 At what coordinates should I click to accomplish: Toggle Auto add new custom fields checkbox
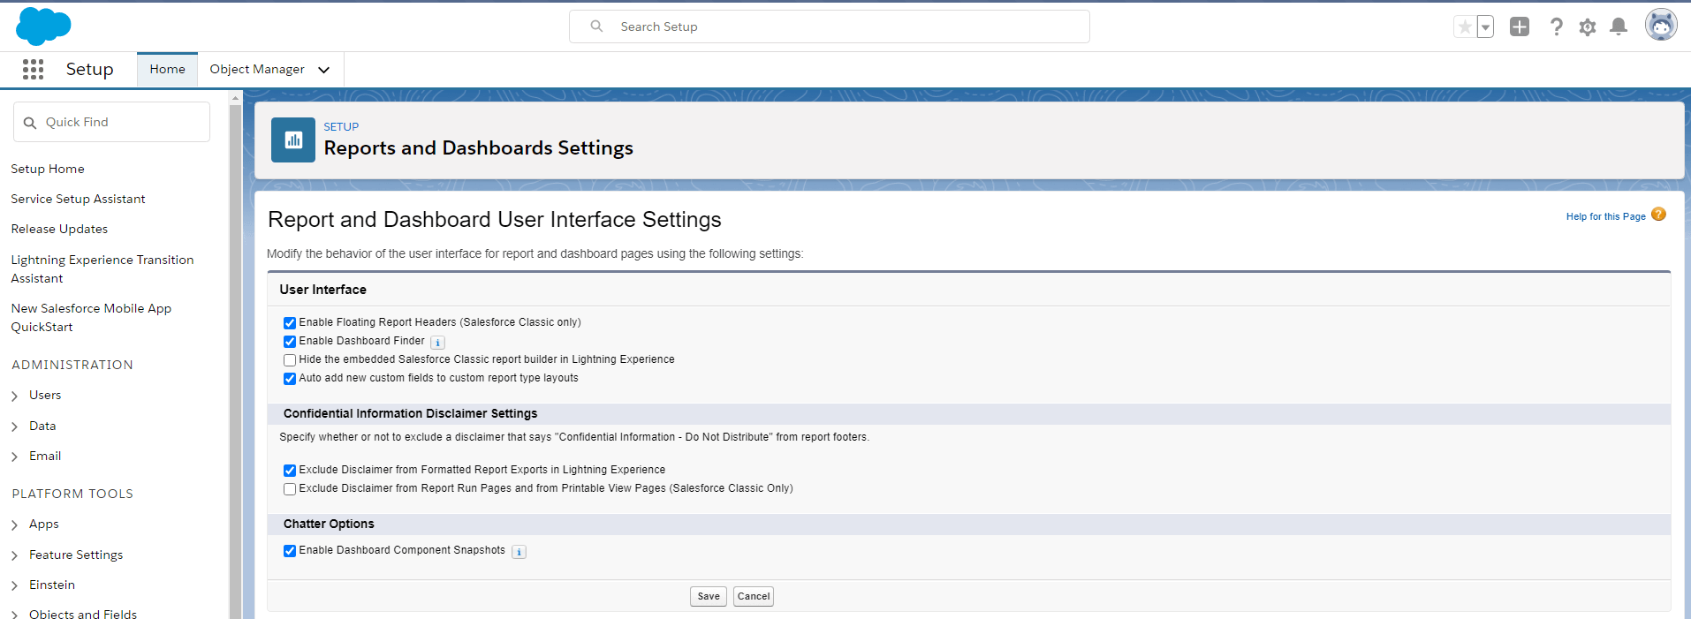(290, 379)
